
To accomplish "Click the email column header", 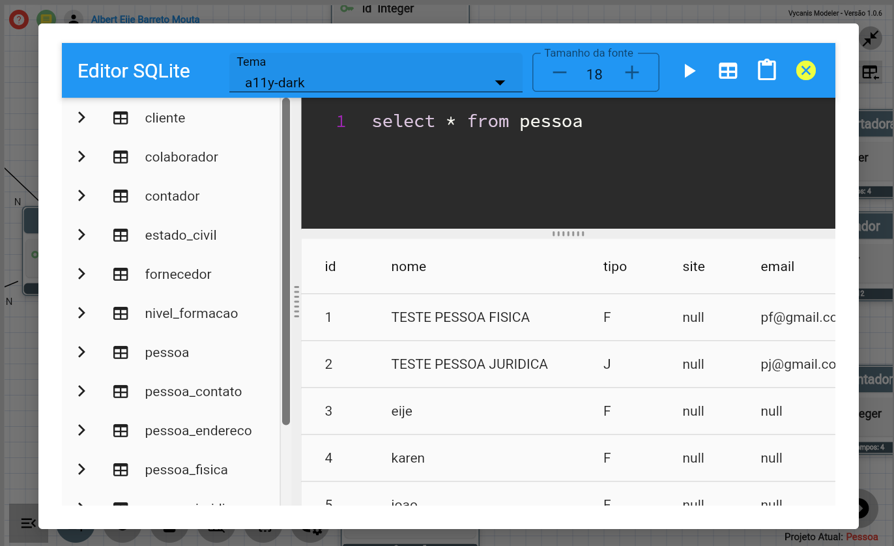I will click(x=777, y=266).
